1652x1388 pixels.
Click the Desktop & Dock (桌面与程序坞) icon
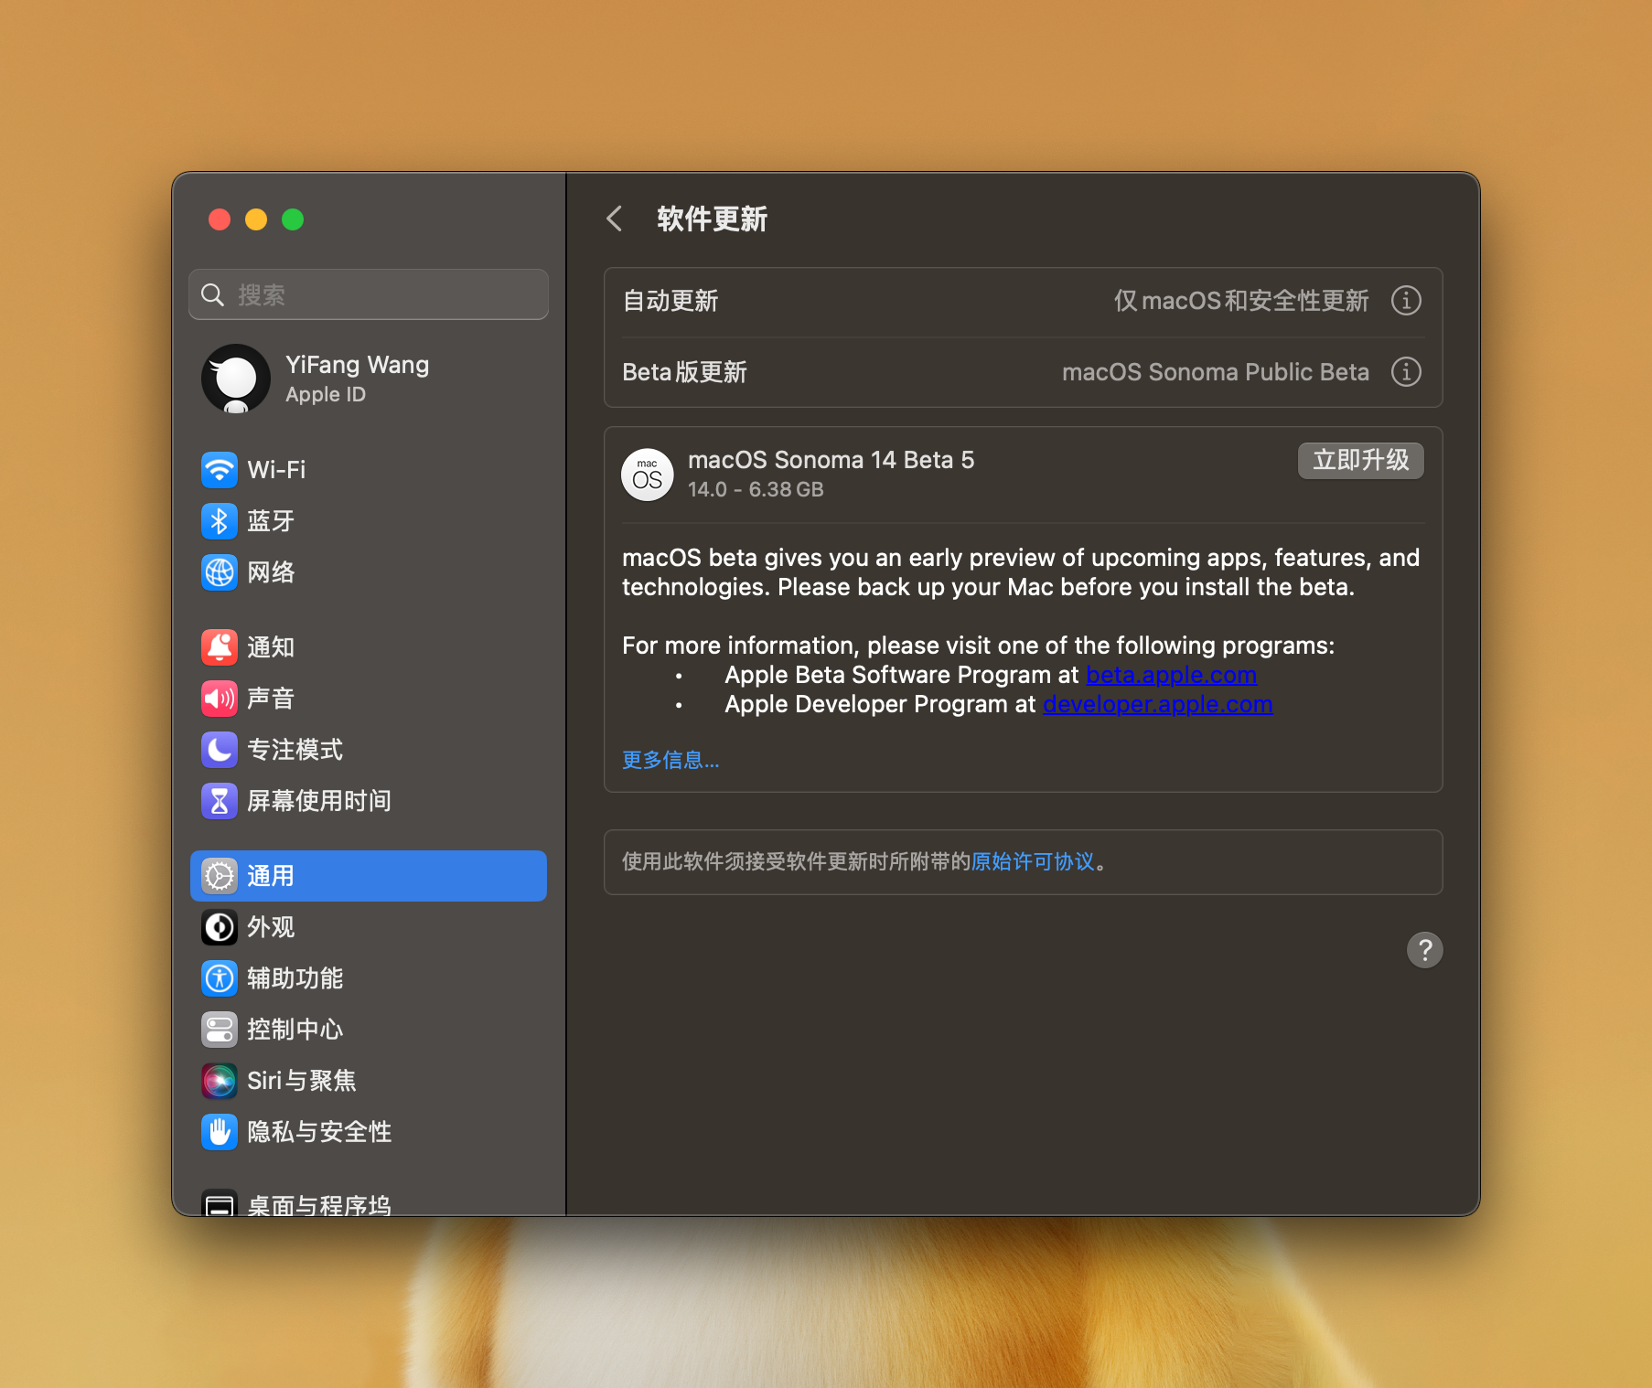[220, 1202]
